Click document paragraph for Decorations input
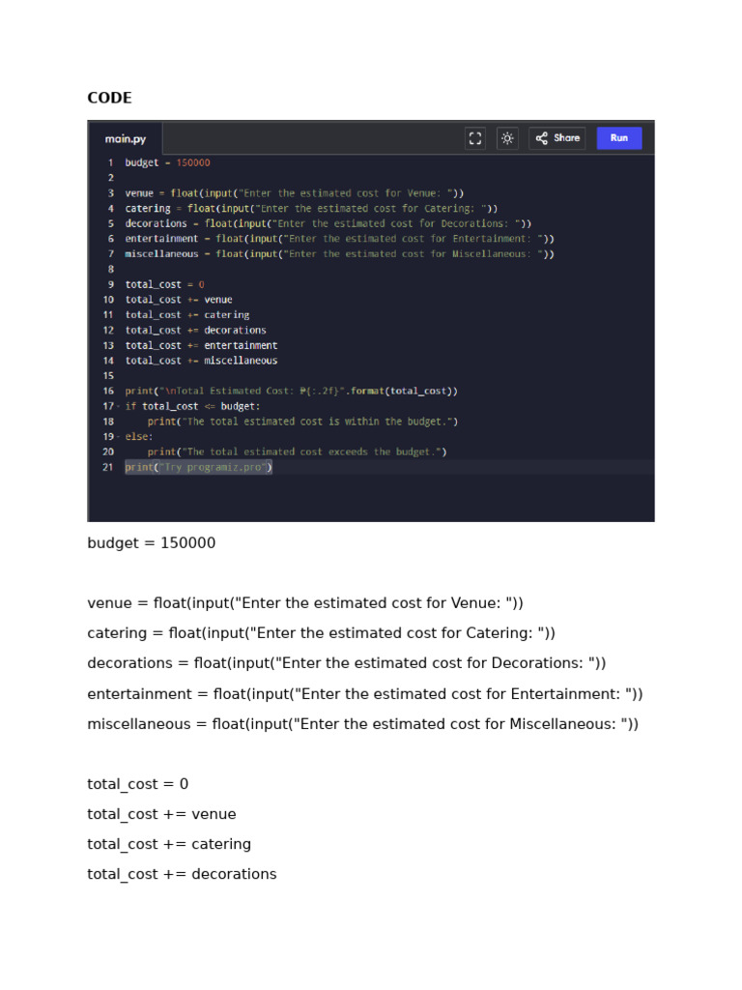 [x=347, y=663]
